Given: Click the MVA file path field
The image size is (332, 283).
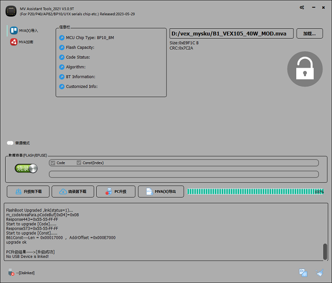Looking at the screenshot, I should [x=231, y=33].
